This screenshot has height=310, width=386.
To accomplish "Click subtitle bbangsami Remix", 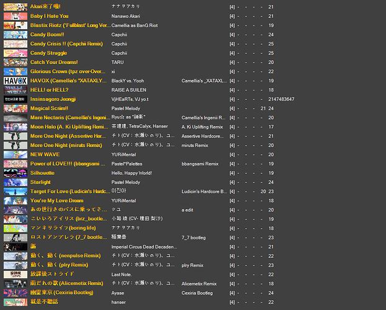I will click(200, 164).
